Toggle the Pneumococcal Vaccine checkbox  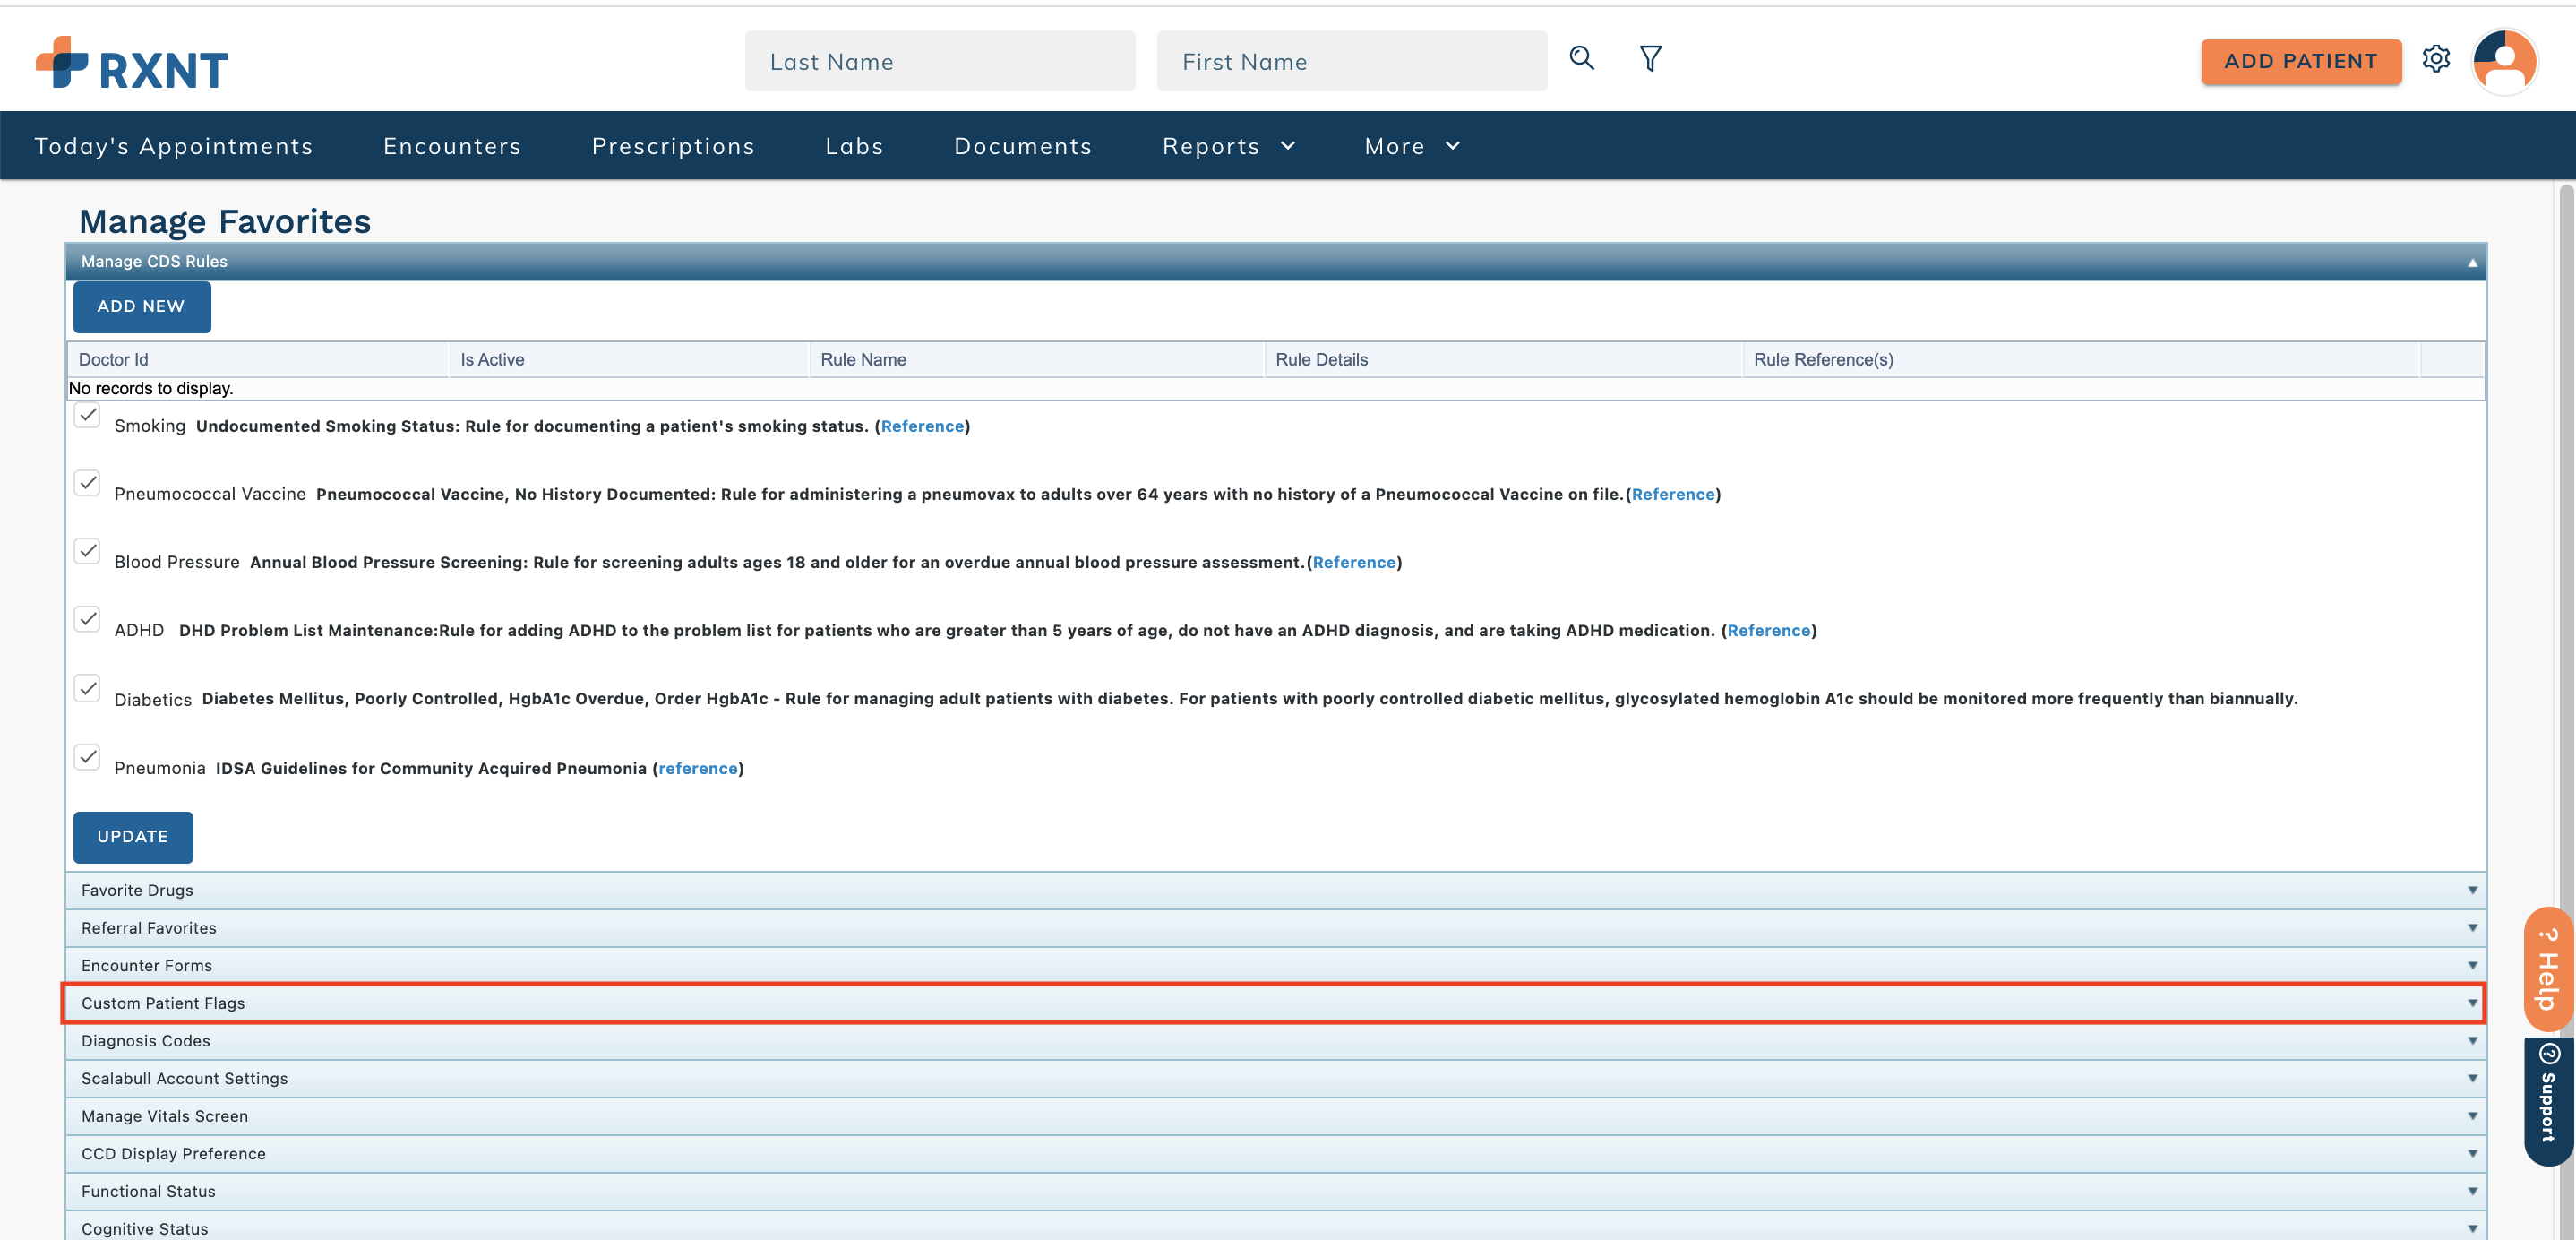coord(88,484)
